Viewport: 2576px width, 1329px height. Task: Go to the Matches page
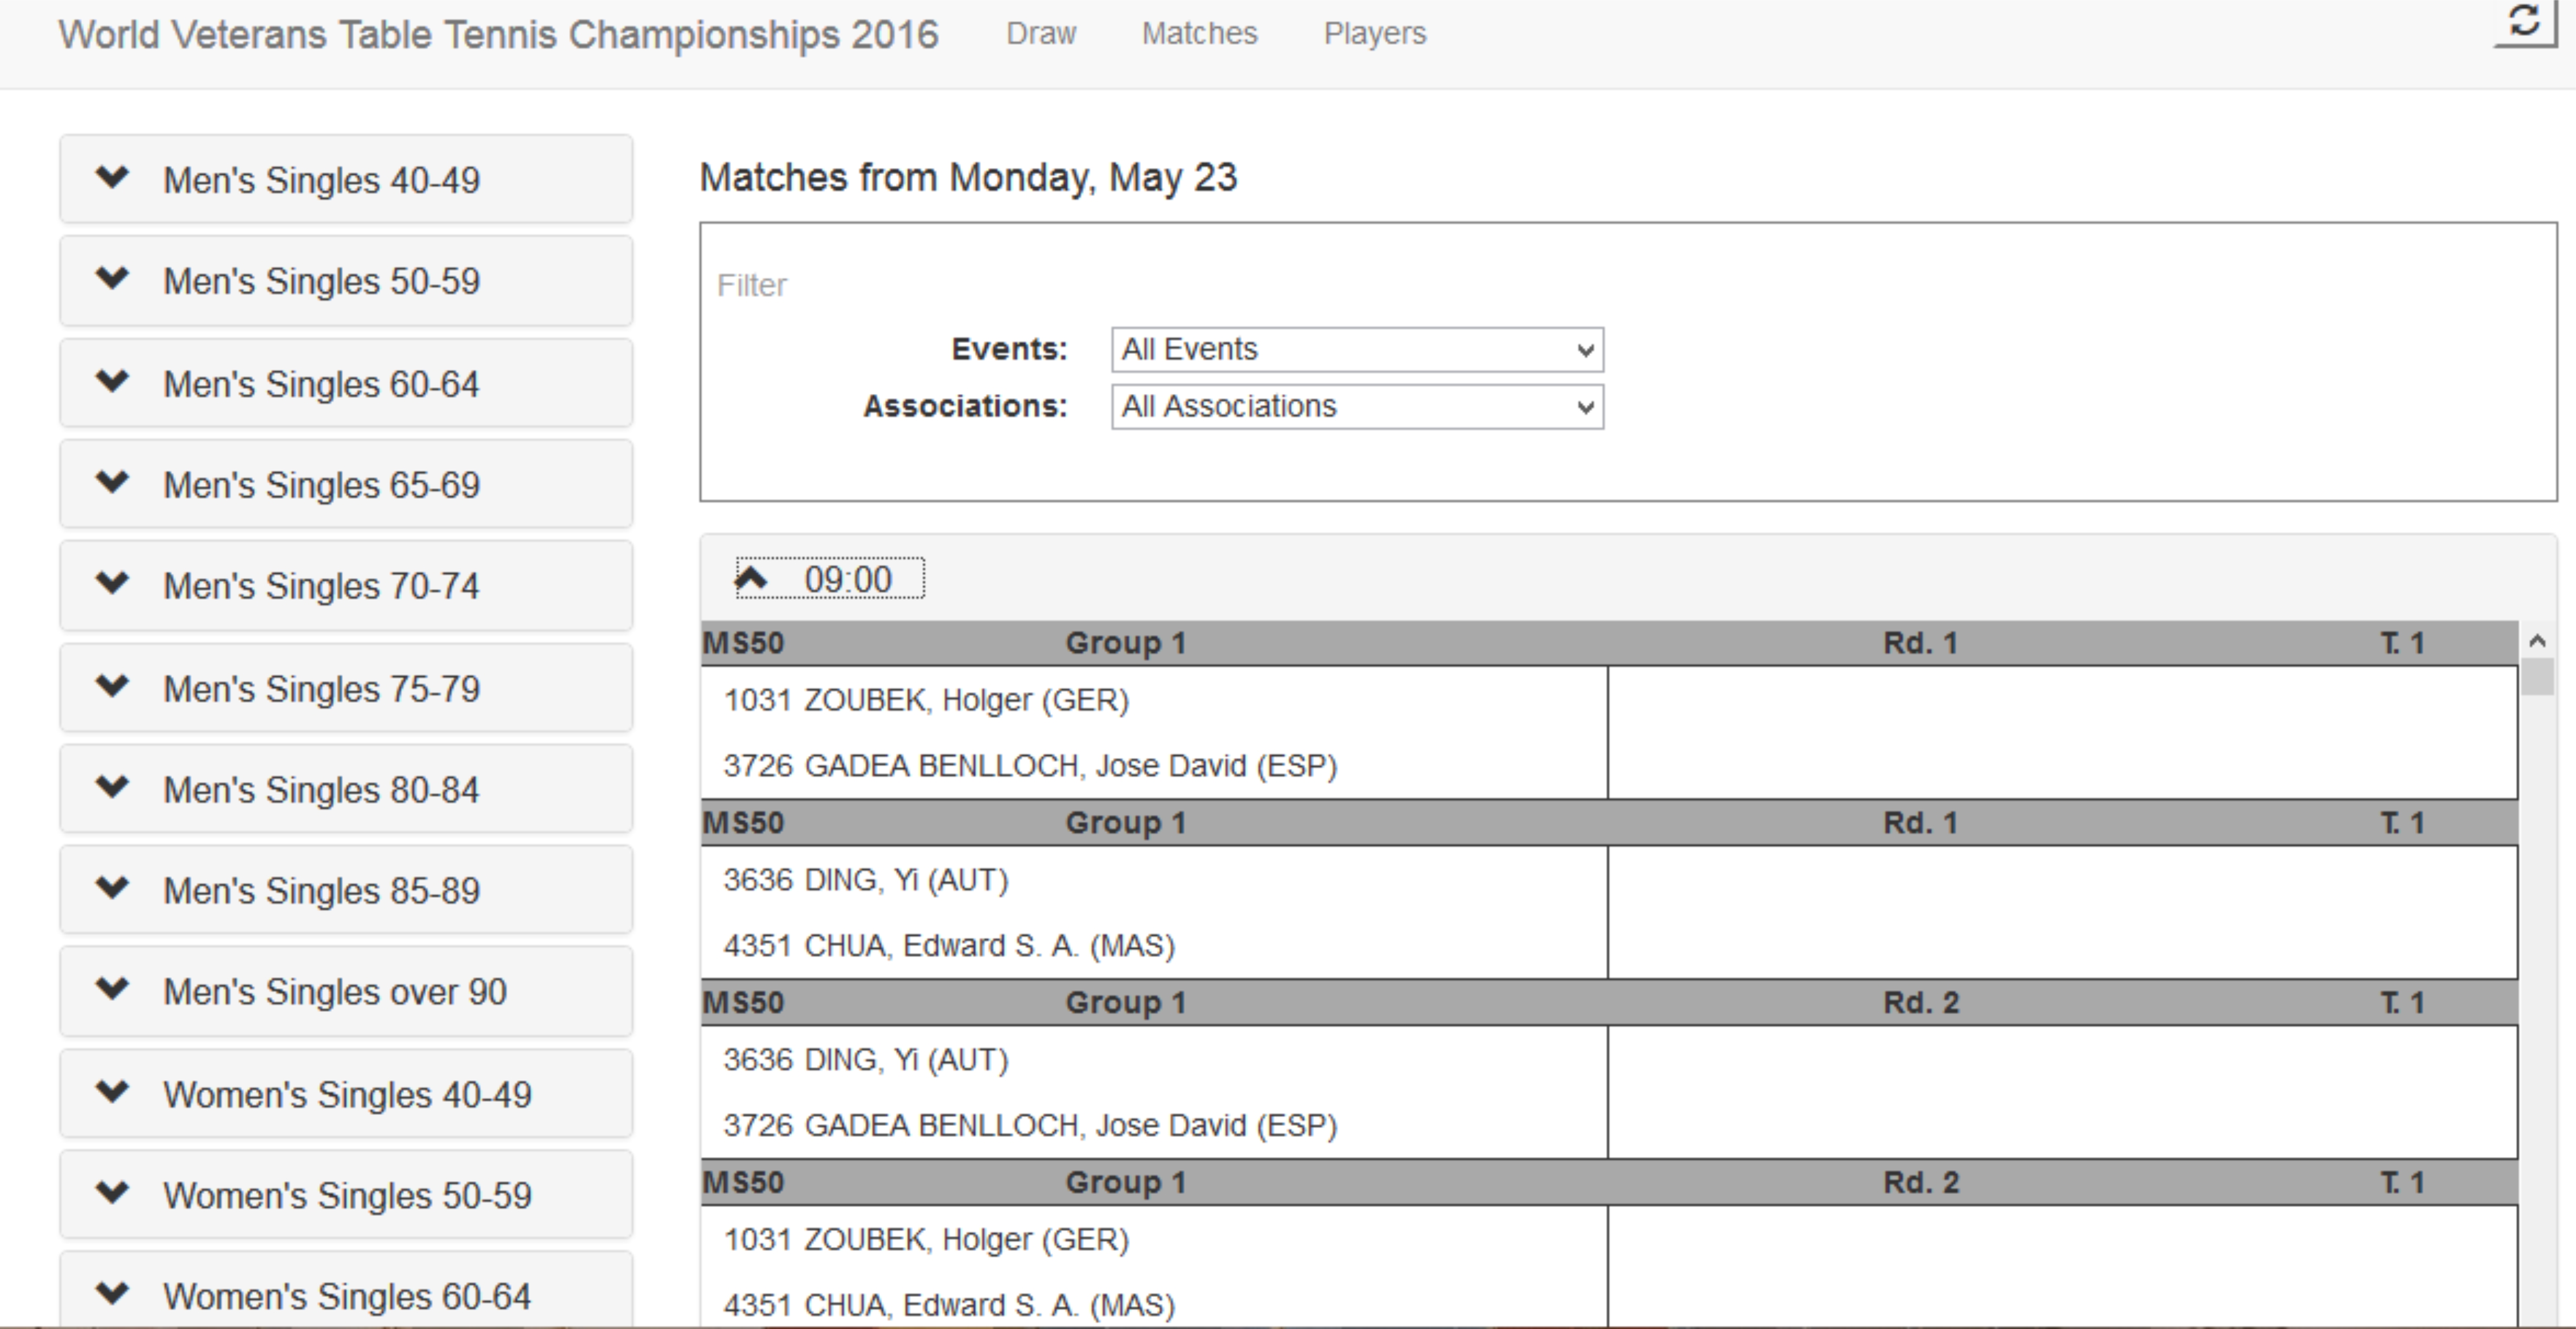1199,34
